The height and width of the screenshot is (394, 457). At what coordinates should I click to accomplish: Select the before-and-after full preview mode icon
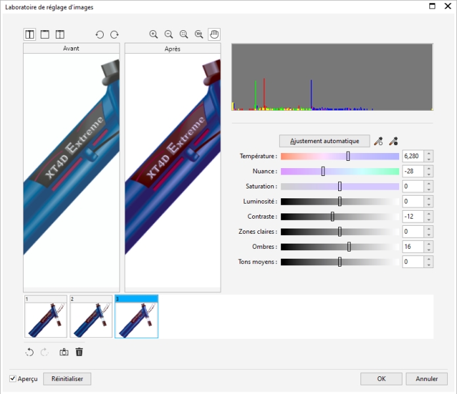pos(30,34)
